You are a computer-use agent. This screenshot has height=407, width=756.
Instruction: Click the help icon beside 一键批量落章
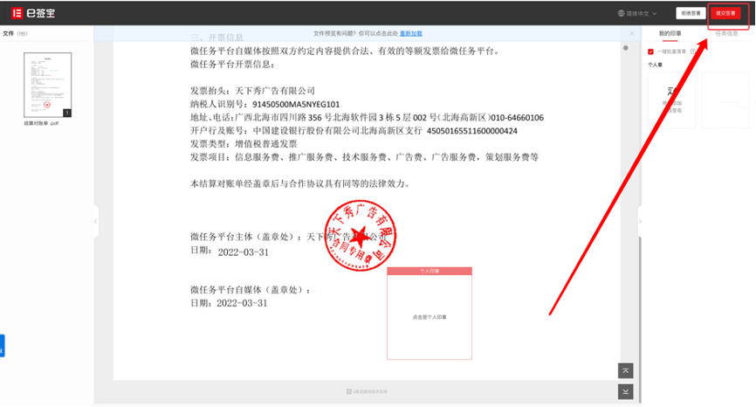(x=693, y=52)
